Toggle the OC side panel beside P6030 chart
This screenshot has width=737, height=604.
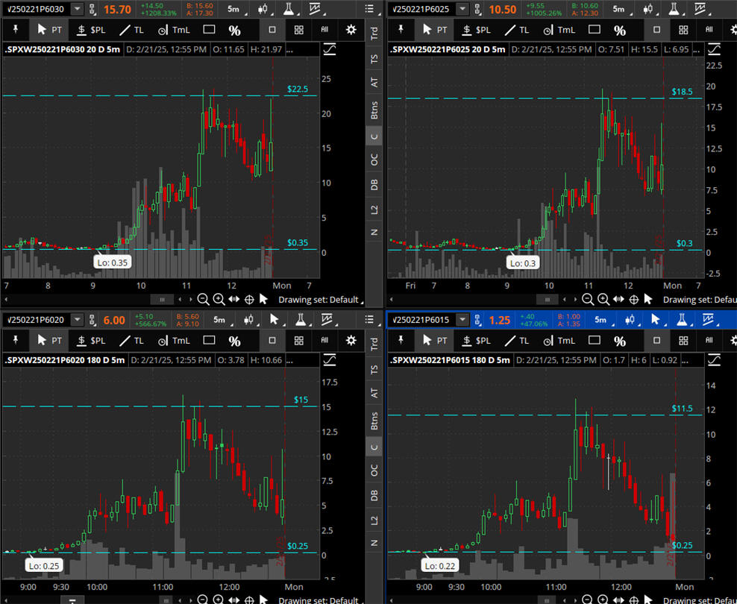(374, 160)
